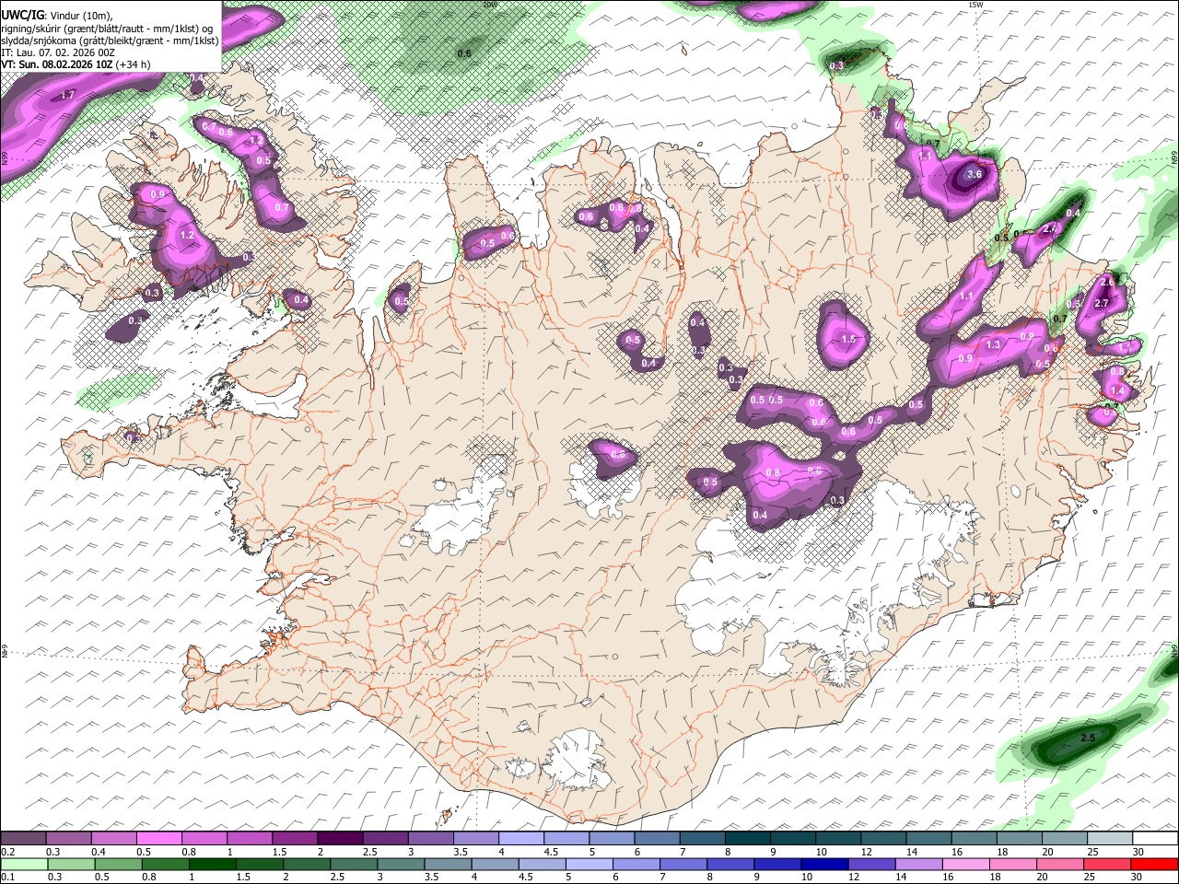Viewport: 1179px width, 884px height.
Task: Click the white swatch after 30 in upper legend
Action: point(1155,839)
